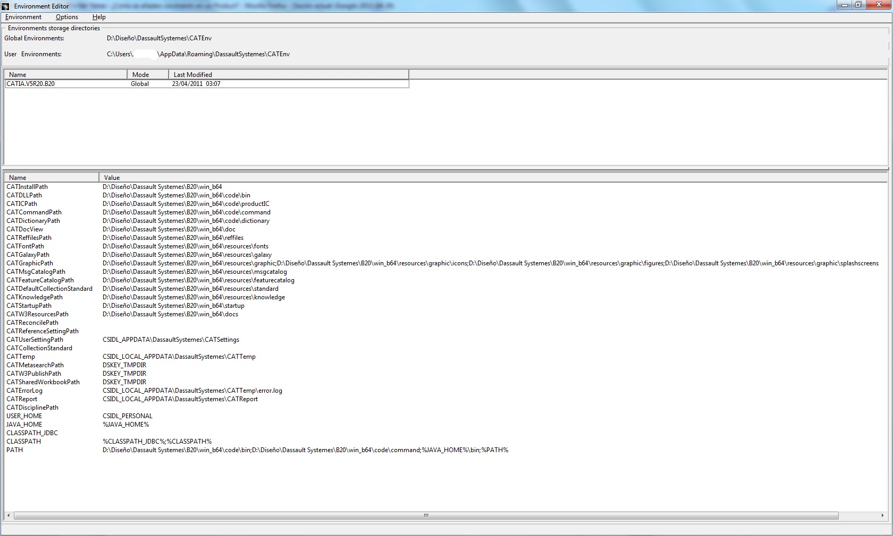Select the CATCommandPath variable
The height and width of the screenshot is (536, 893).
click(x=34, y=212)
